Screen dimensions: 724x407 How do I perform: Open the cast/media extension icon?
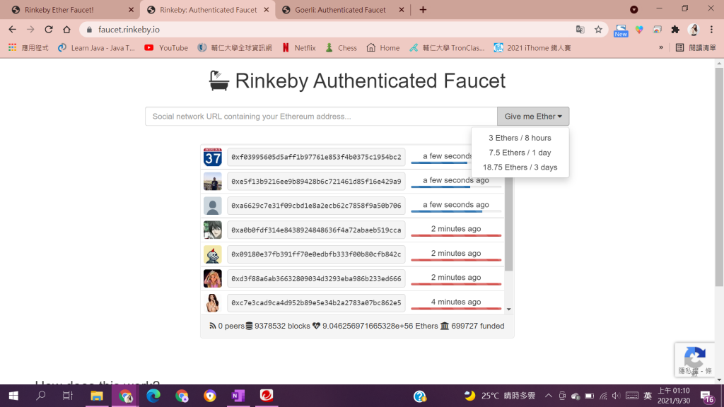tap(657, 30)
